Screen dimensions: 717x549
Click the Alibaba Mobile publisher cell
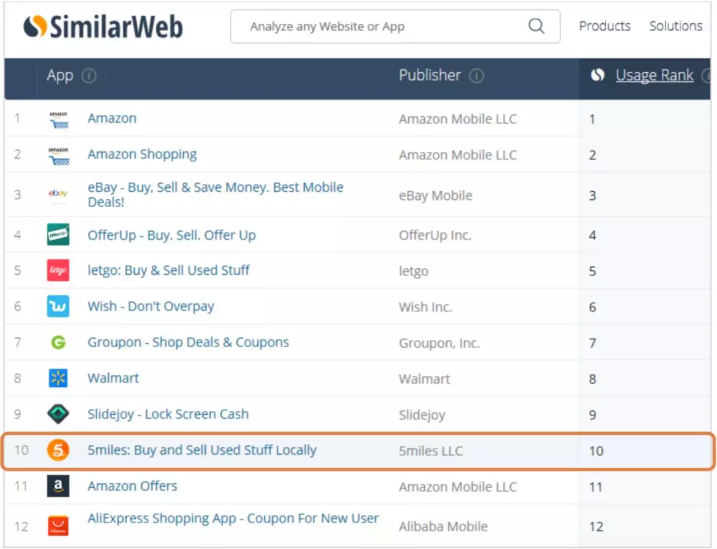tap(443, 526)
